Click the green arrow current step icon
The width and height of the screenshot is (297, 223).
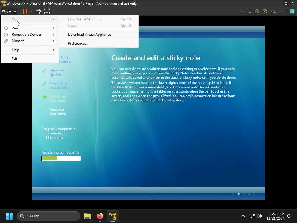coord(44,97)
